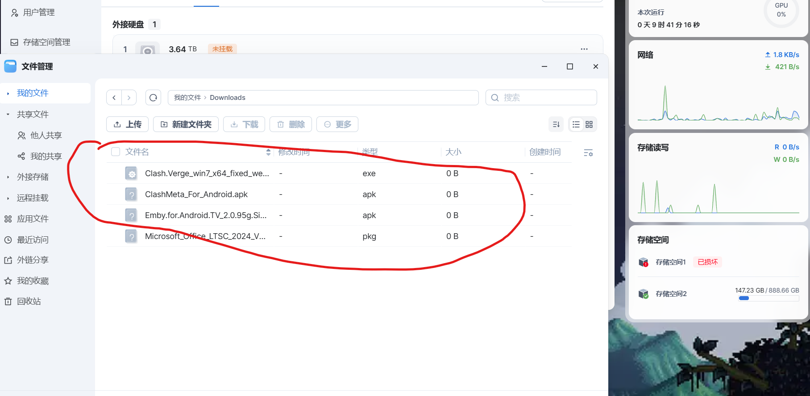
Task: Click the 文件管理 app folder icon
Action: pos(10,66)
